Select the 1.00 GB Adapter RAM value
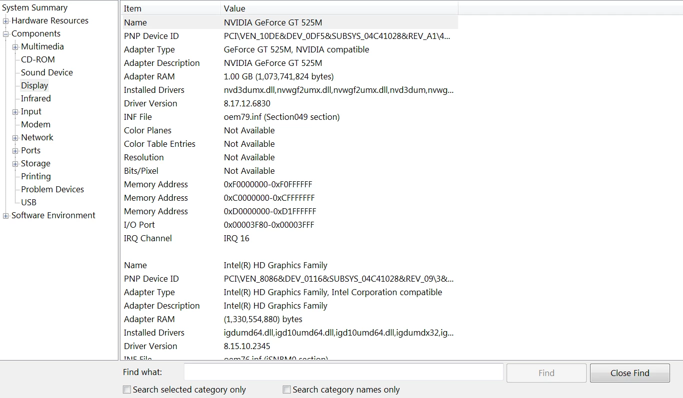 (x=278, y=76)
